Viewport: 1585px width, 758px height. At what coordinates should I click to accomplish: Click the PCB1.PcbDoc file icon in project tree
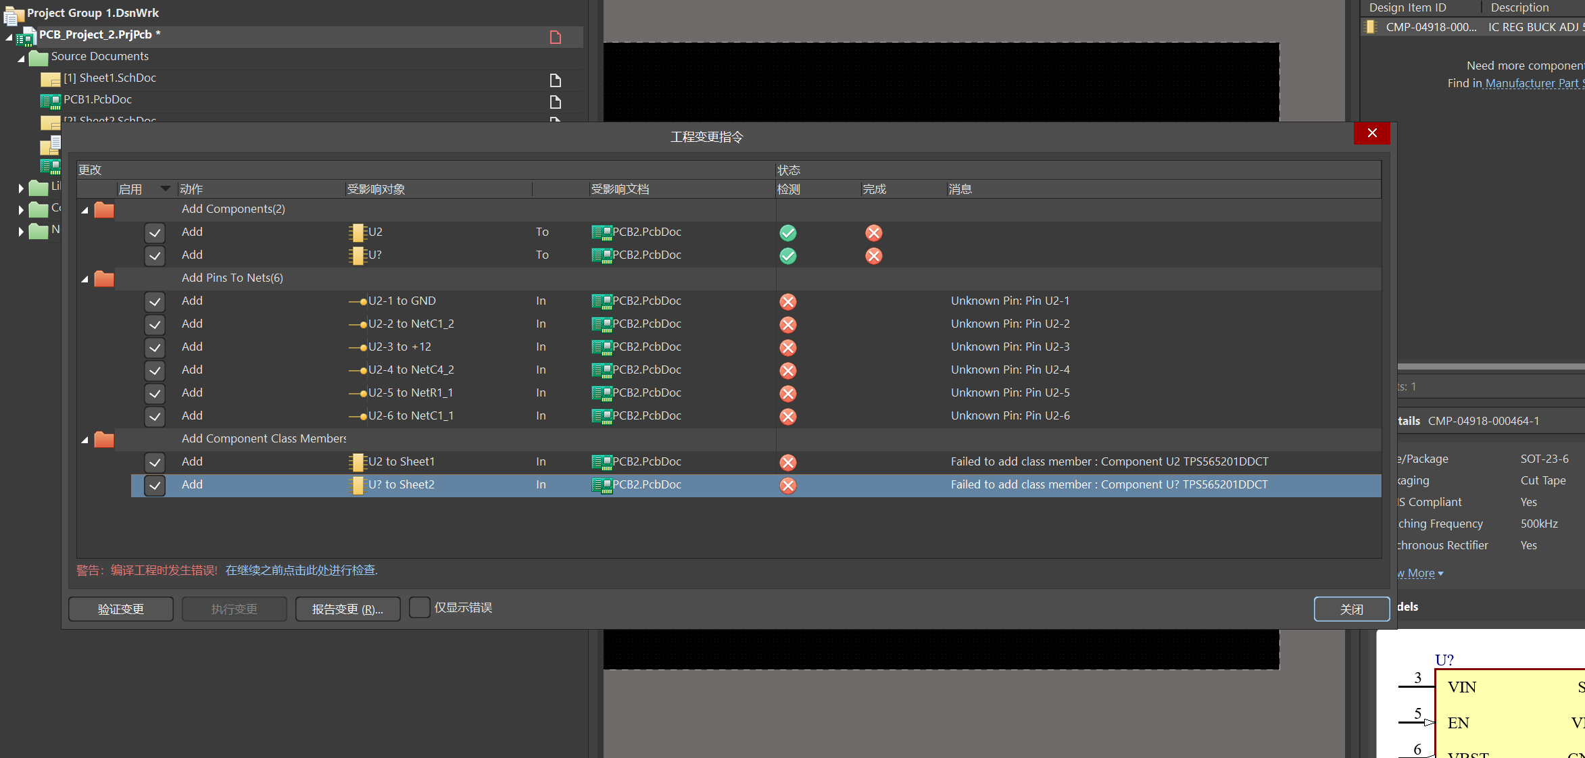[50, 101]
